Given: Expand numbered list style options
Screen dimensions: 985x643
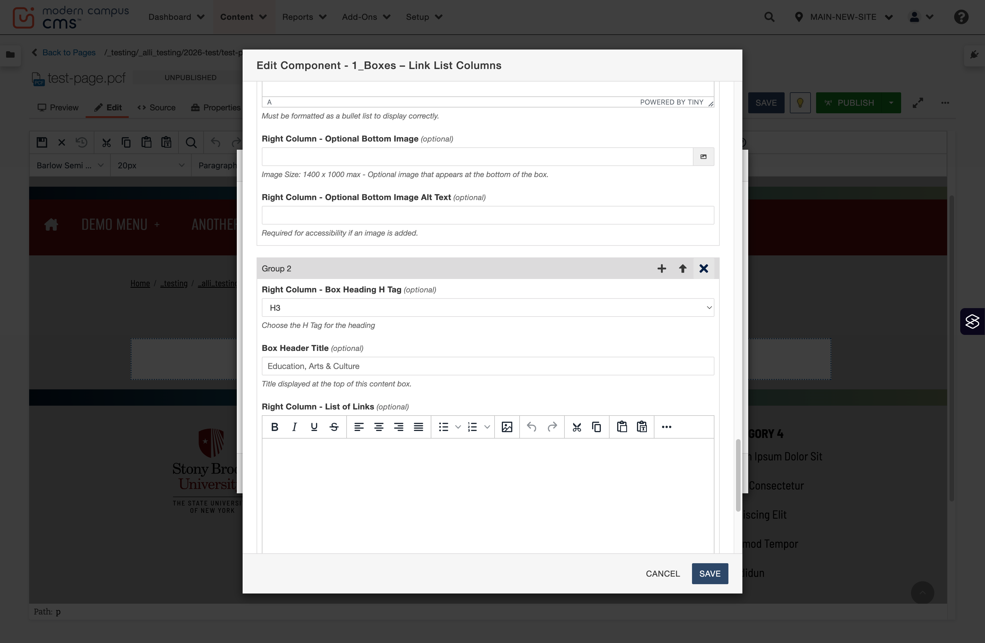Looking at the screenshot, I should 487,427.
